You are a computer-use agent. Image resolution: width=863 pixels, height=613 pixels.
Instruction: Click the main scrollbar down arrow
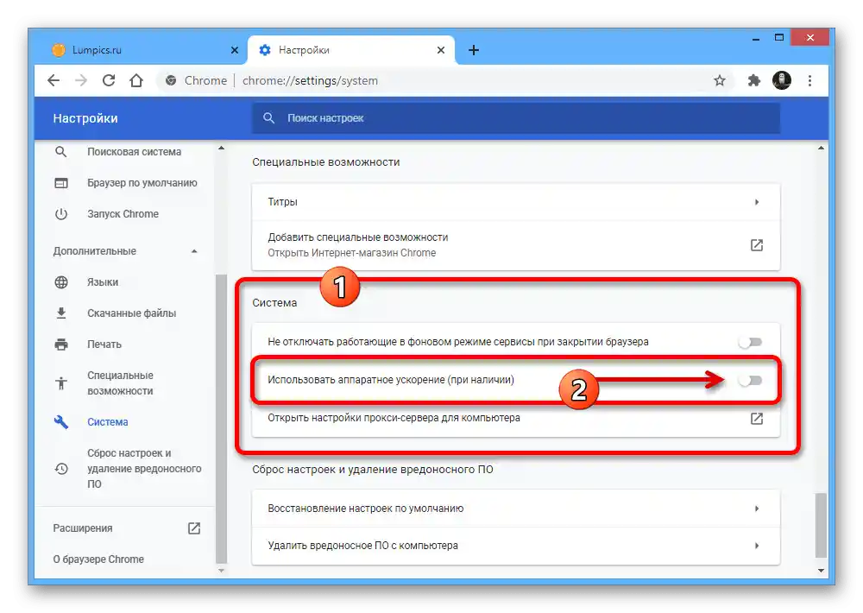(821, 571)
